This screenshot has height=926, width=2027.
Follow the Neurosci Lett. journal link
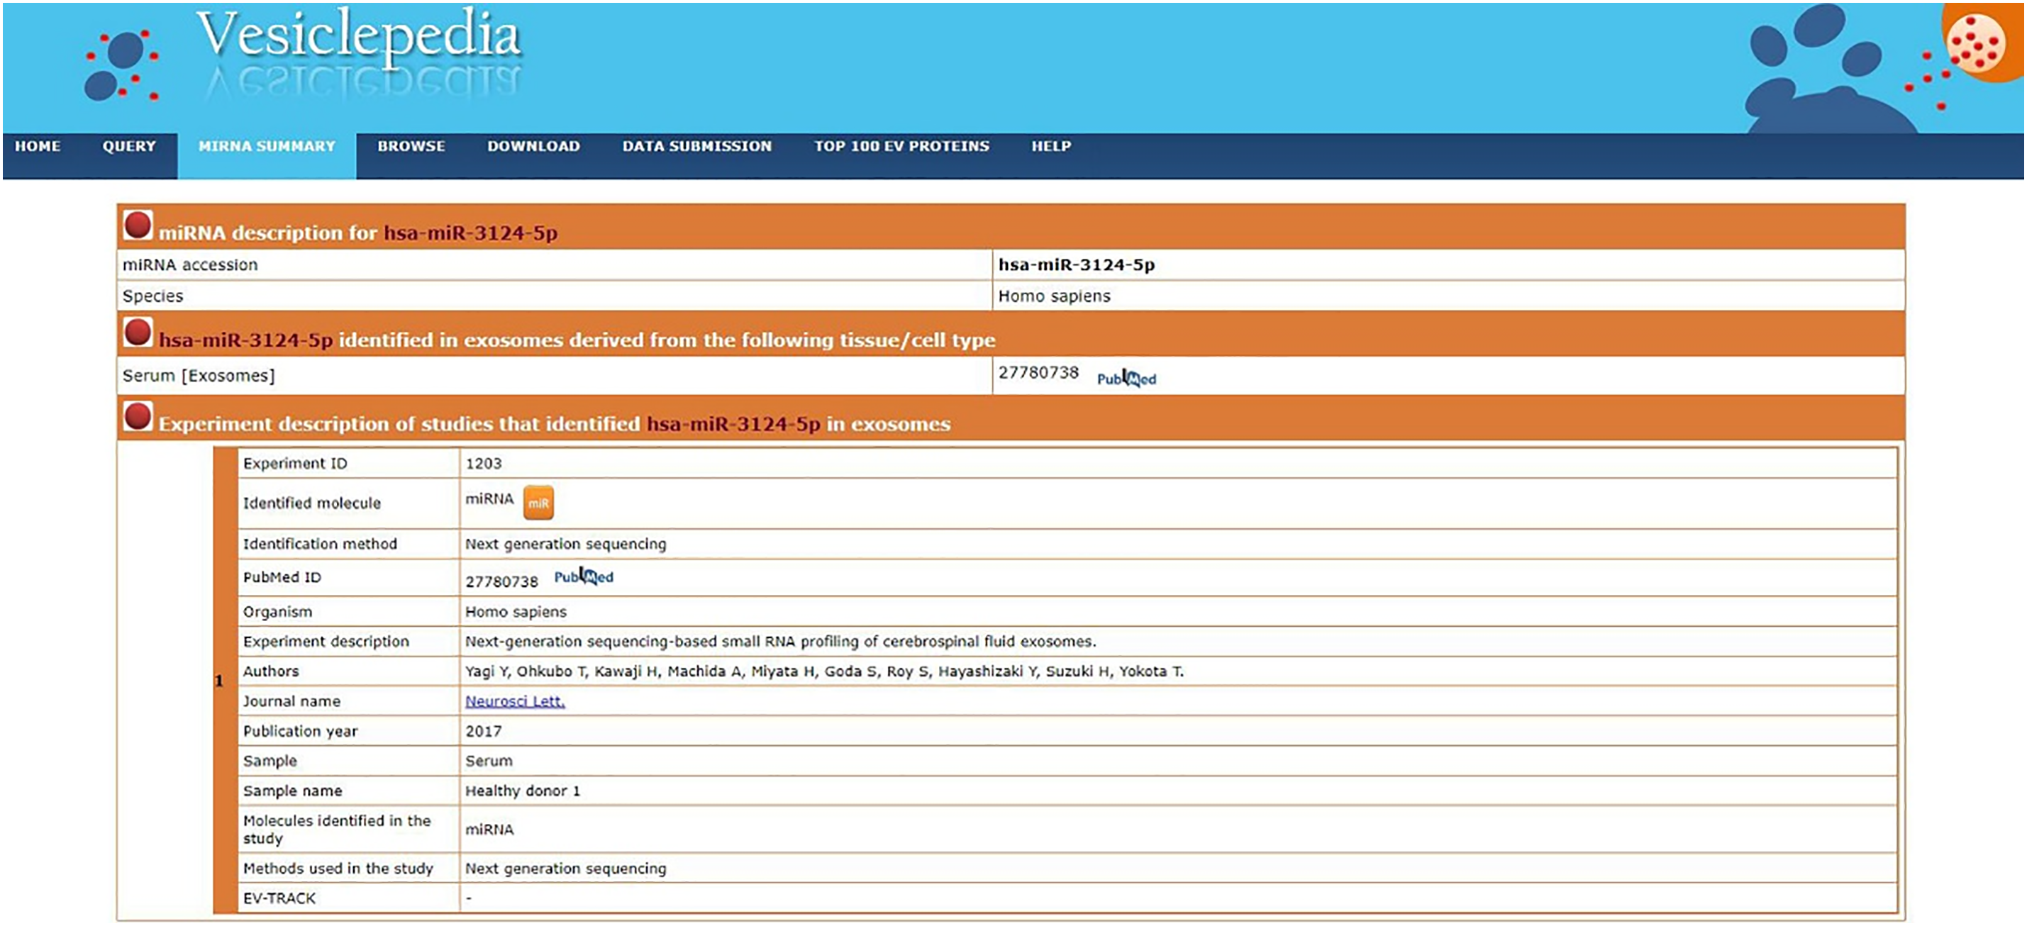click(x=515, y=701)
